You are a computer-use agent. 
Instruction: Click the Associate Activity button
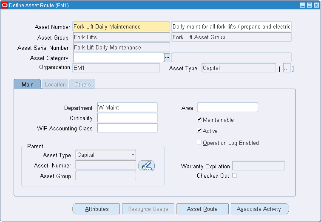tap(260, 209)
